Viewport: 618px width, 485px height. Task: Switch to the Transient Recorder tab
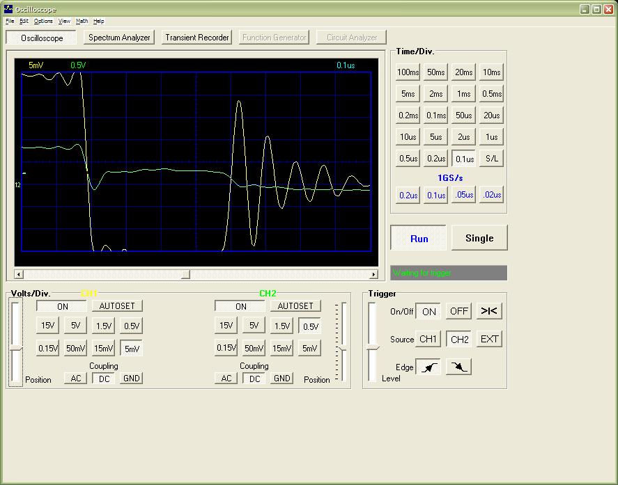click(196, 38)
